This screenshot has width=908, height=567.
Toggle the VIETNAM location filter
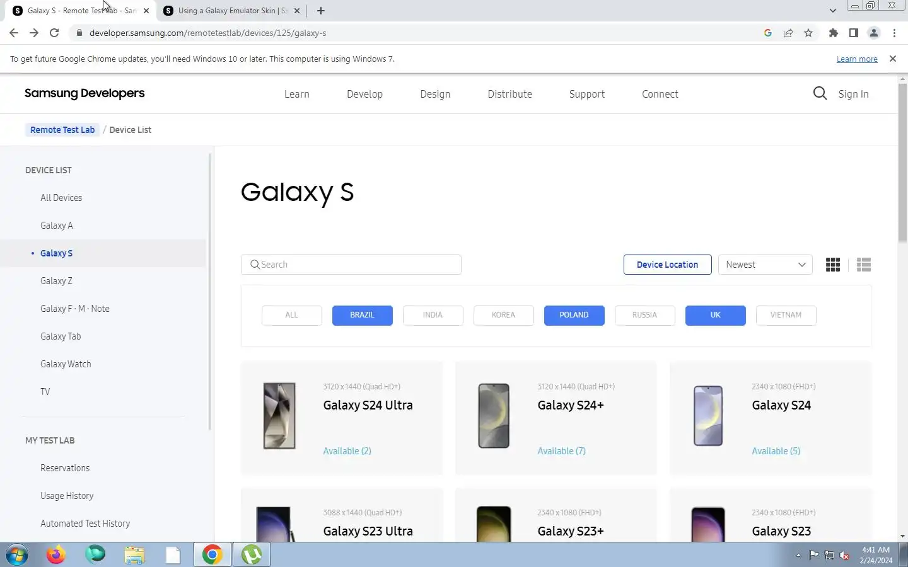coord(786,315)
